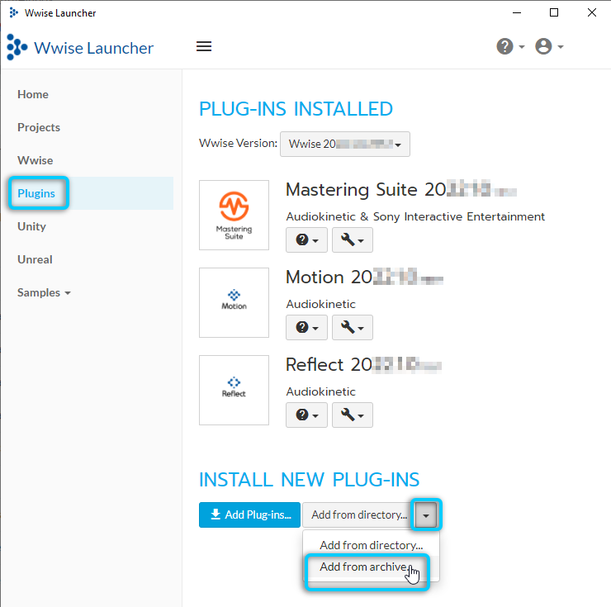611x607 pixels.
Task: Click the Motion plug-in thumbnail
Action: (234, 302)
